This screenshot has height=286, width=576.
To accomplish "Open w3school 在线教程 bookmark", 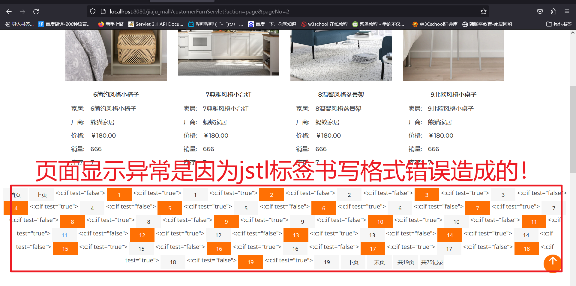I will pos(324,24).
